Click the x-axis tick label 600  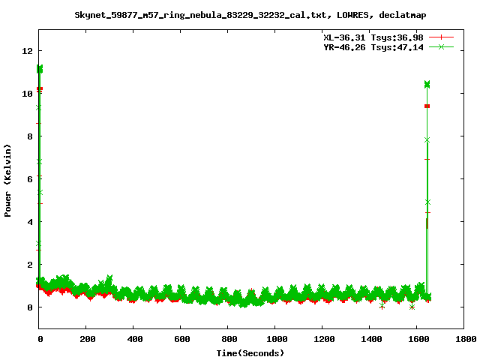pos(181,339)
